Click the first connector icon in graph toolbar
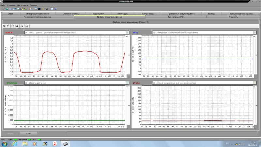 (4, 26)
